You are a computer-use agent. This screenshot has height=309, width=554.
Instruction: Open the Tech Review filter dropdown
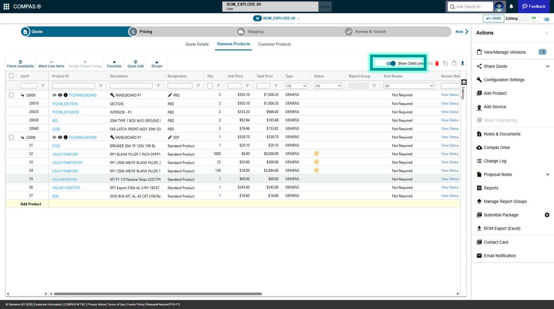coord(408,86)
